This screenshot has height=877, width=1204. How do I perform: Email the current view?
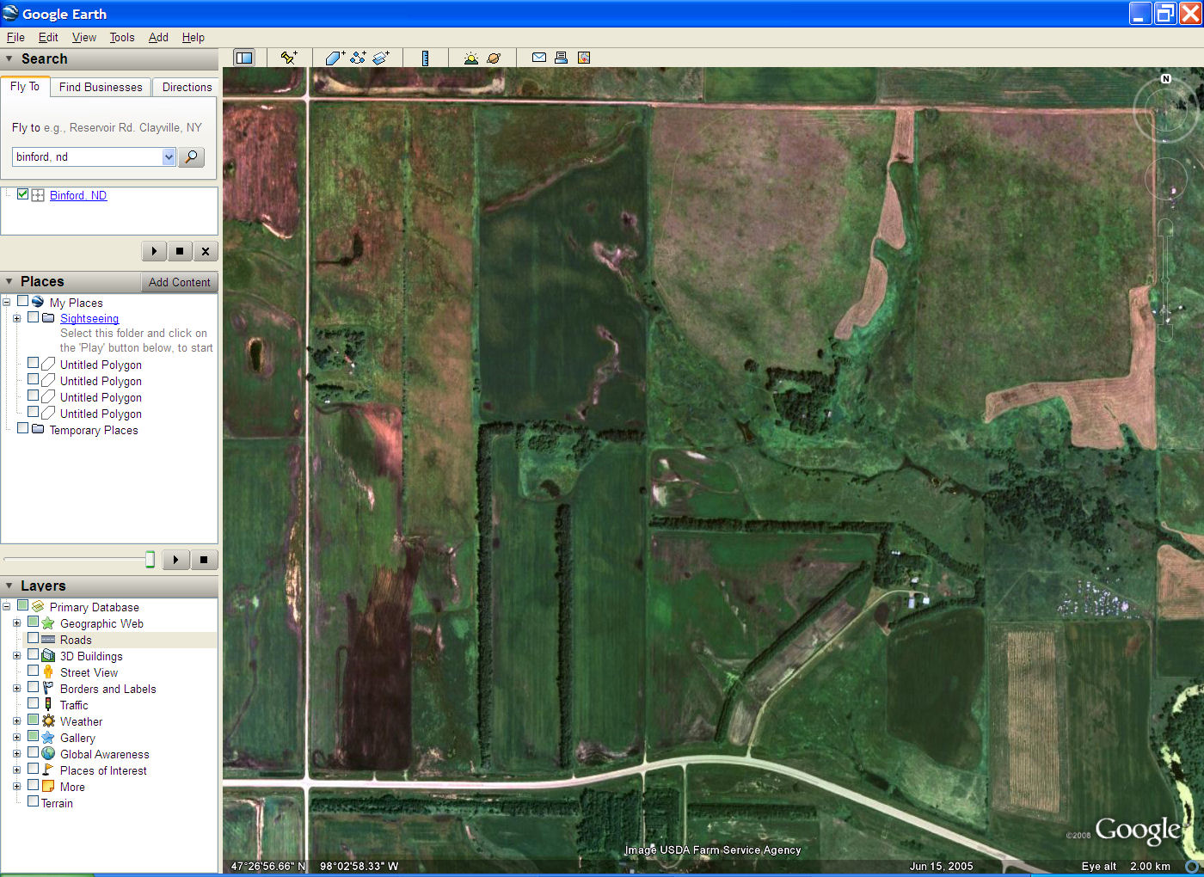[x=538, y=58]
